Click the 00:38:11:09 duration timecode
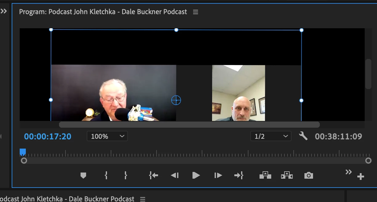Viewport: 377px width, 202px height. coord(339,136)
